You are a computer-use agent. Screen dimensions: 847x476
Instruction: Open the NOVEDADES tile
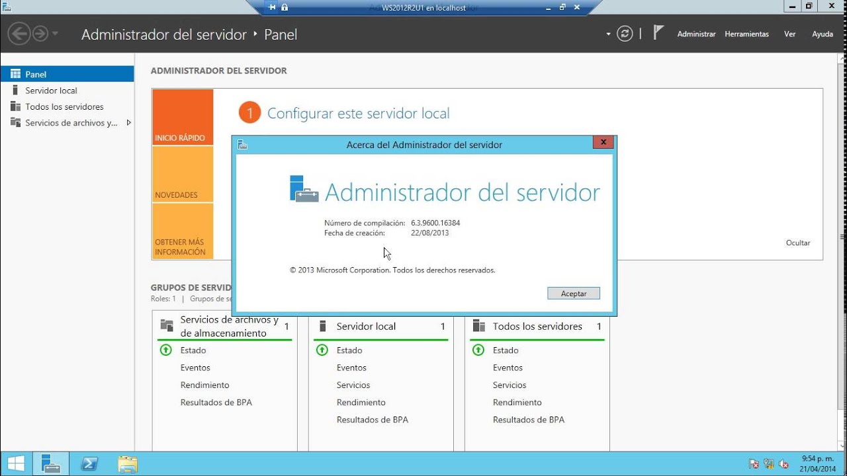click(x=183, y=175)
